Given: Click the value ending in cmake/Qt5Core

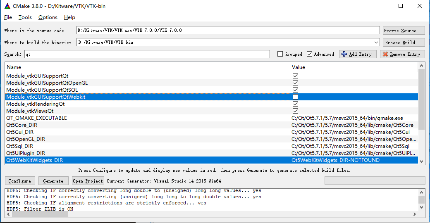Looking at the screenshot, I should tap(352, 125).
